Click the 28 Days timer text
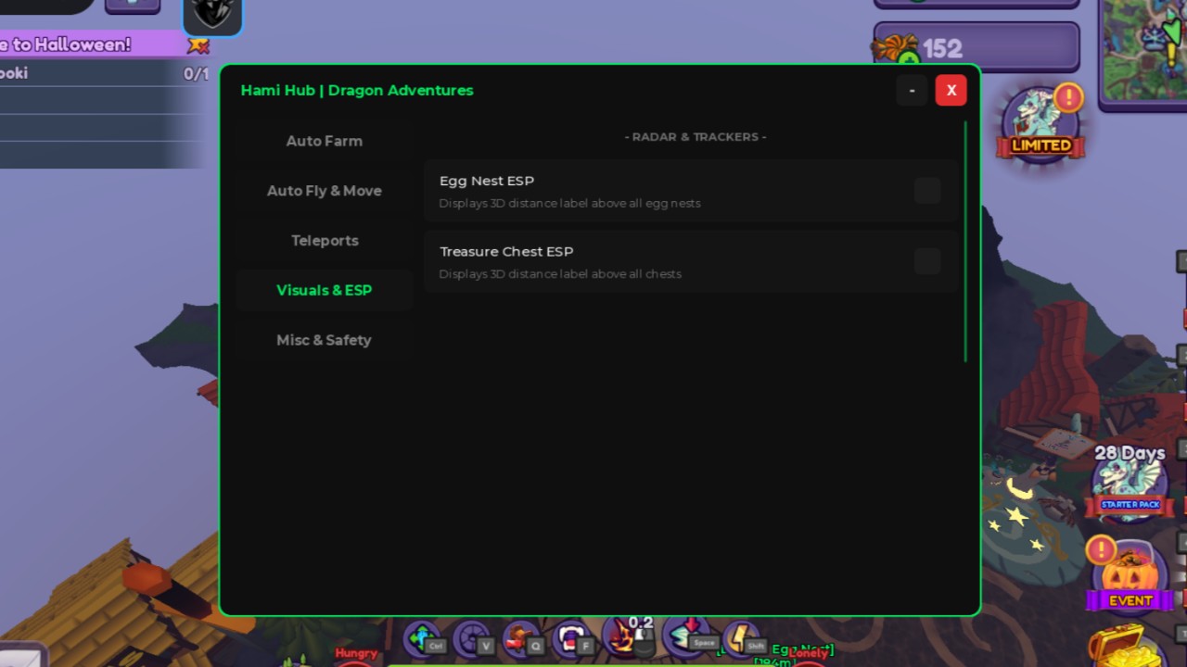Viewport: 1187px width, 667px height. click(1130, 453)
